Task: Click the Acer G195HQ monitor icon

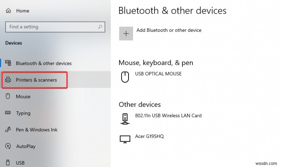Action: tap(125, 139)
